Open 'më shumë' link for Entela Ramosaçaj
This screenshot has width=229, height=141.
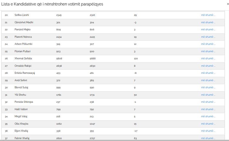[x=208, y=73]
